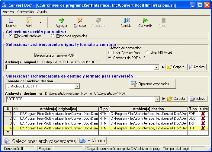
Task: Click Carpeta button for original files
Action: click(x=177, y=67)
